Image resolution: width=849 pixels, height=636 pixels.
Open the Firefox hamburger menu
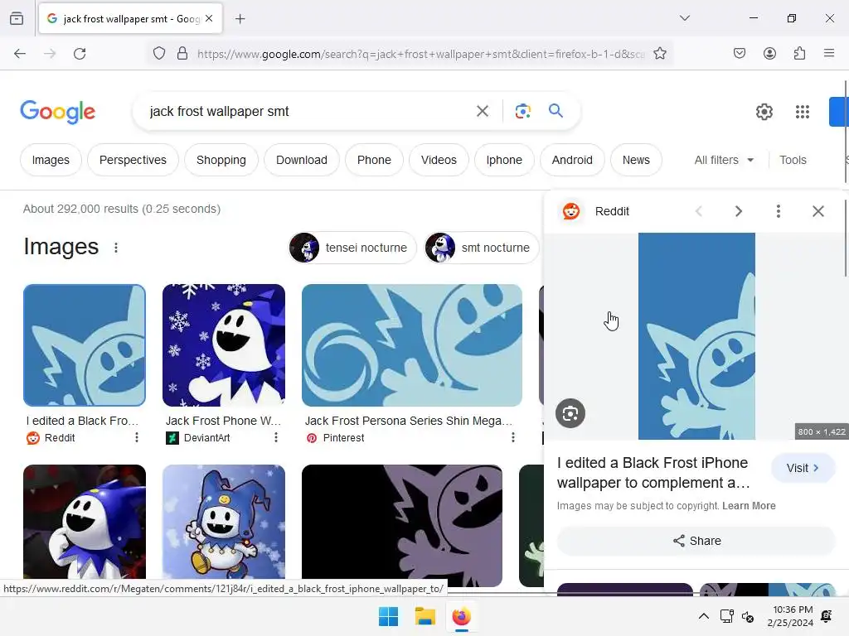pyautogui.click(x=829, y=53)
